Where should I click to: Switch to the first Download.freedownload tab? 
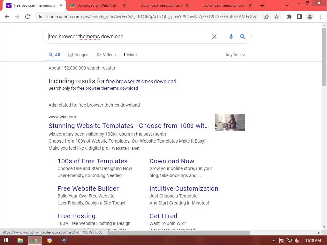click(x=161, y=6)
